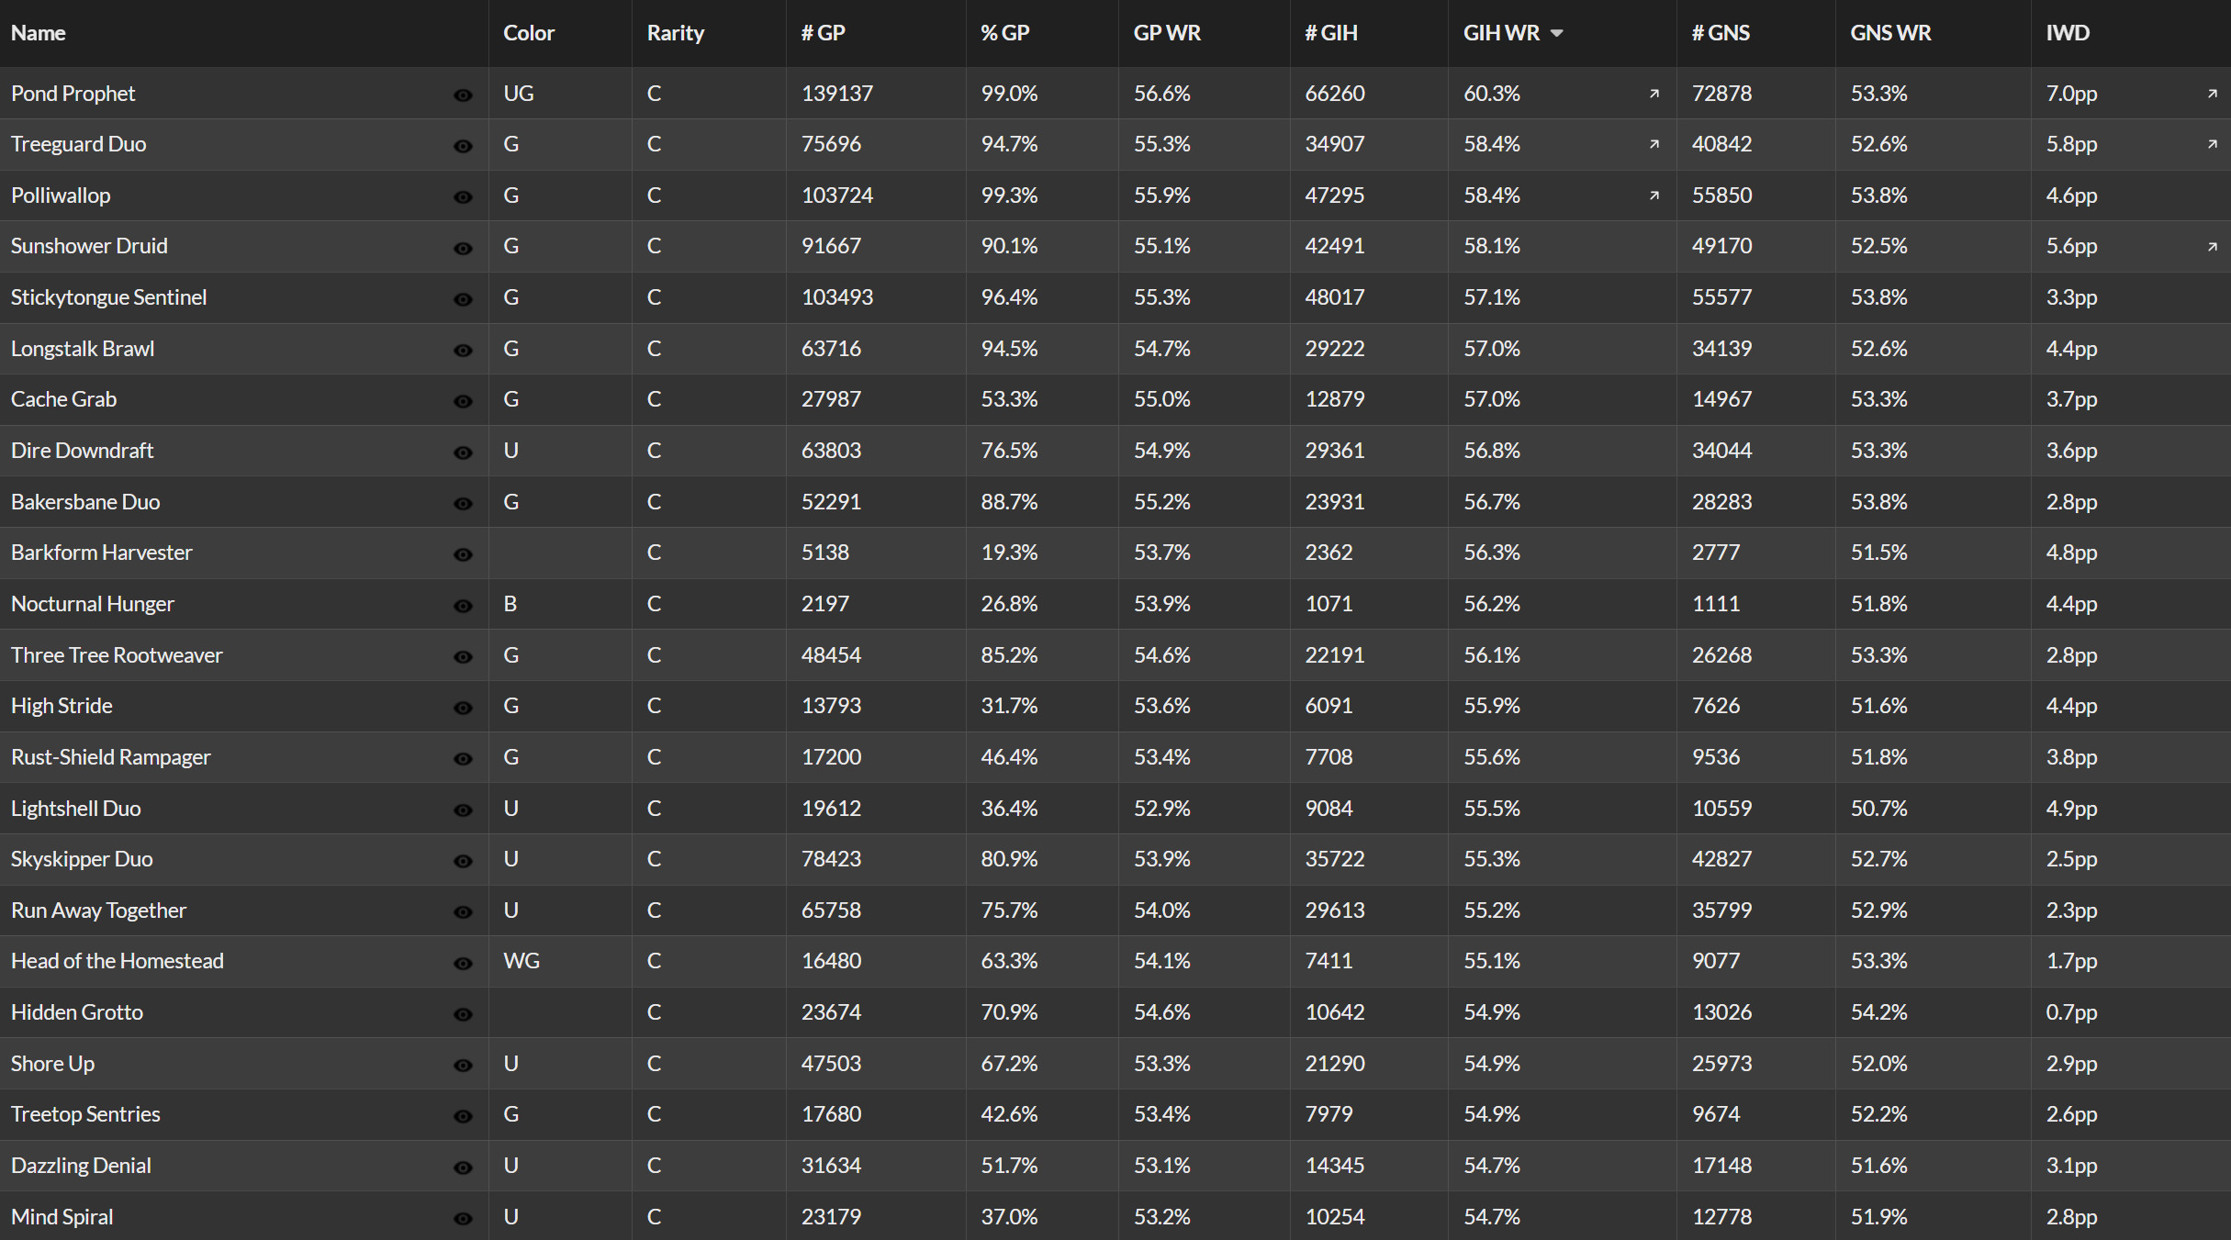Open the Stickytongue Sentinel card name

pyautogui.click(x=108, y=297)
